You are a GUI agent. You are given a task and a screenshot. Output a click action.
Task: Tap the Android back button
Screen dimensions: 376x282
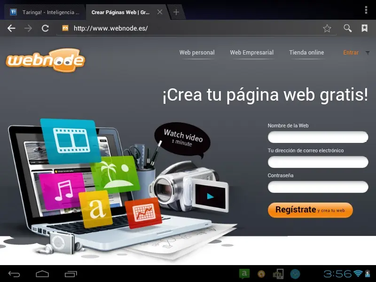[x=14, y=274]
